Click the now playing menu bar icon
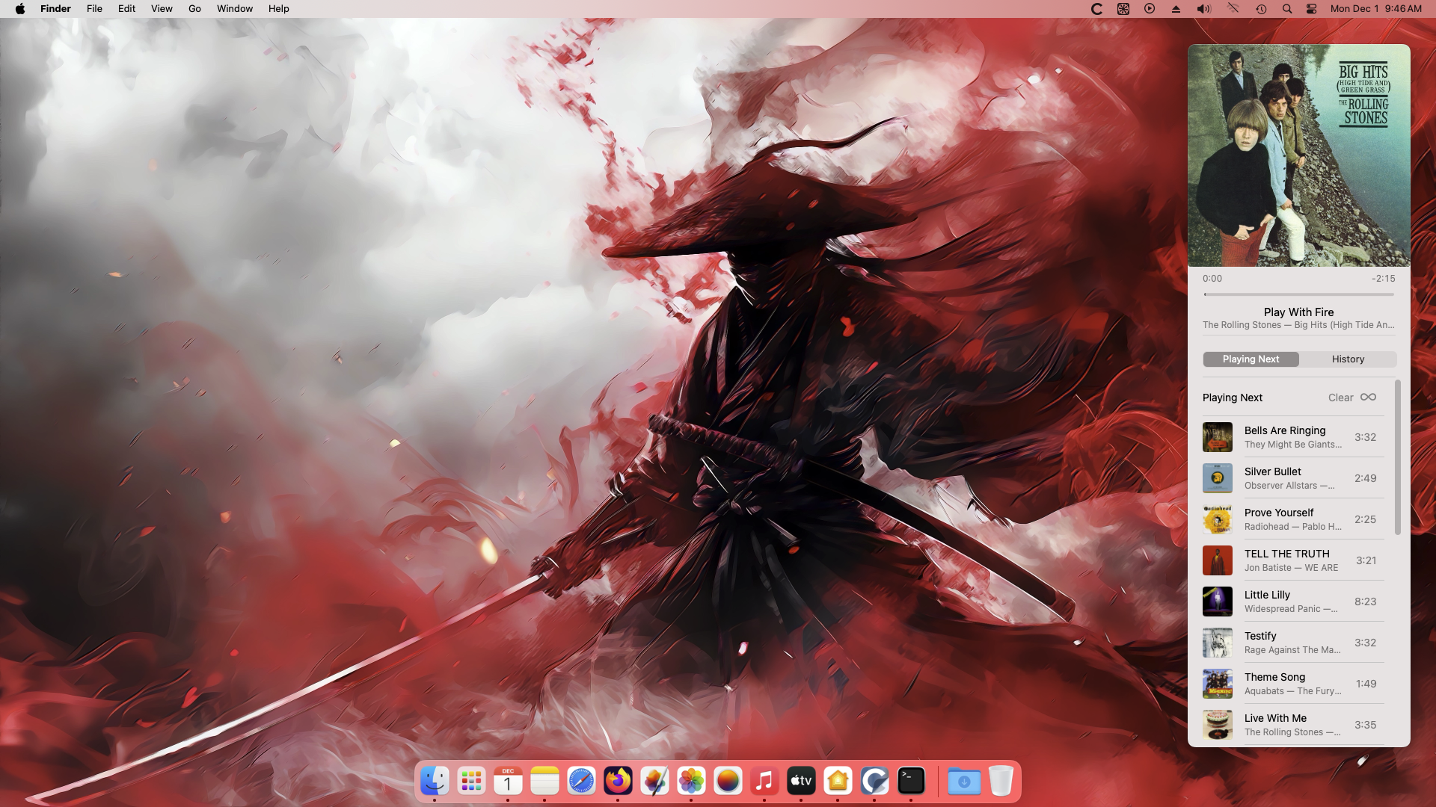The width and height of the screenshot is (1436, 807). tap(1150, 9)
